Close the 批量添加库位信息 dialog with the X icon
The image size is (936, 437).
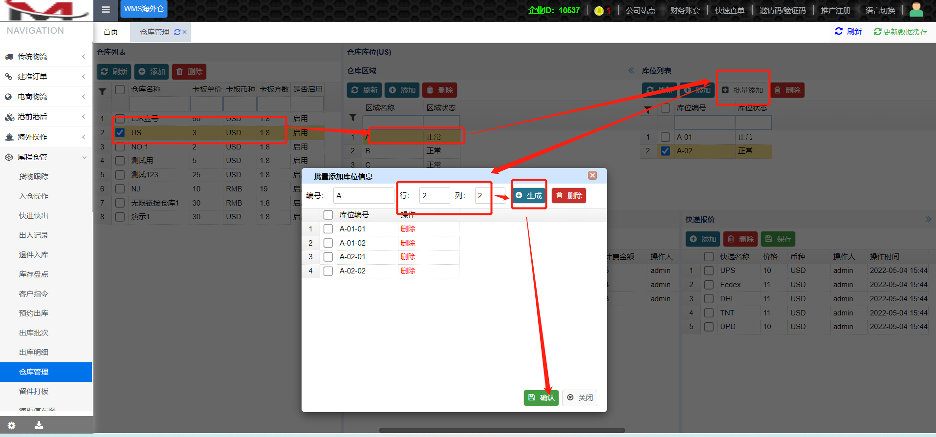tap(592, 176)
